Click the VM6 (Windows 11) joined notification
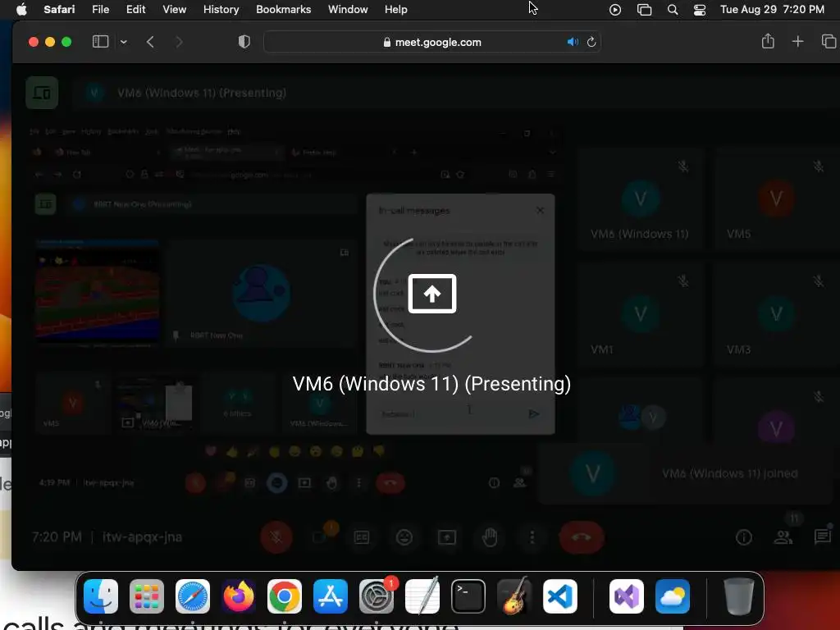This screenshot has height=630, width=840. 687,473
